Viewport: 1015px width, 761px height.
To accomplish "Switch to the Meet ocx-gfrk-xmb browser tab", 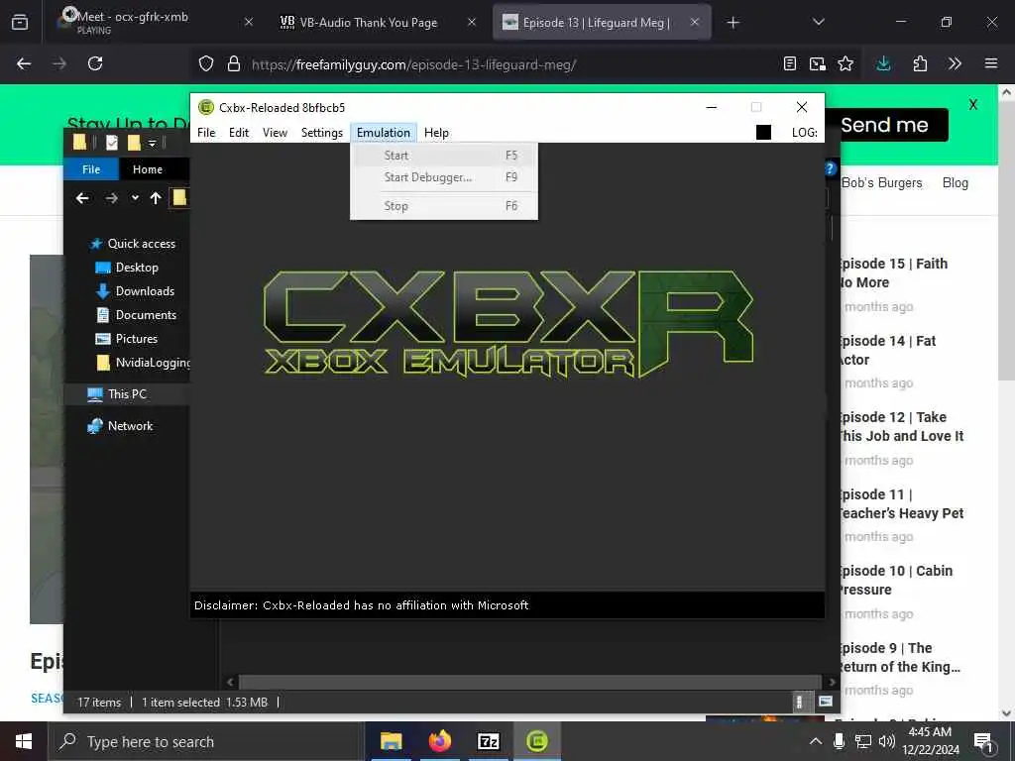I will 151,22.
